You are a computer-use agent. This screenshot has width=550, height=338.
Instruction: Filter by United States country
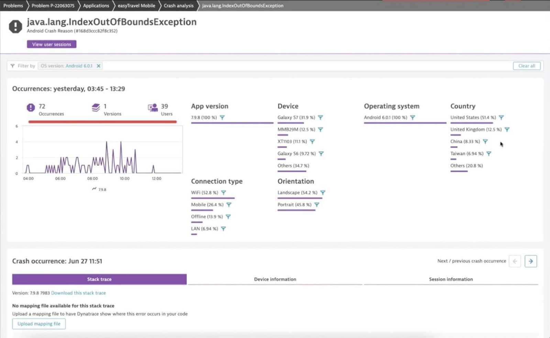(x=501, y=117)
